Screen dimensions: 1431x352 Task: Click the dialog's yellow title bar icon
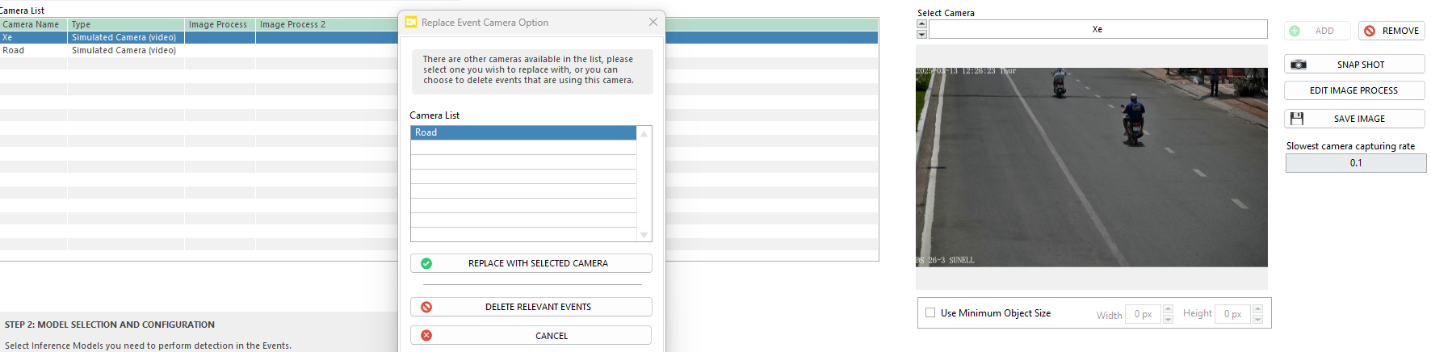(411, 23)
